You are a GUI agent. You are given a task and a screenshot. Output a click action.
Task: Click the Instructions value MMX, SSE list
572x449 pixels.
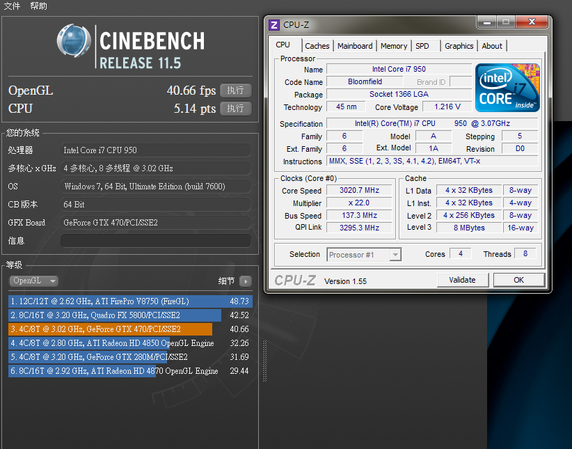[x=432, y=161]
